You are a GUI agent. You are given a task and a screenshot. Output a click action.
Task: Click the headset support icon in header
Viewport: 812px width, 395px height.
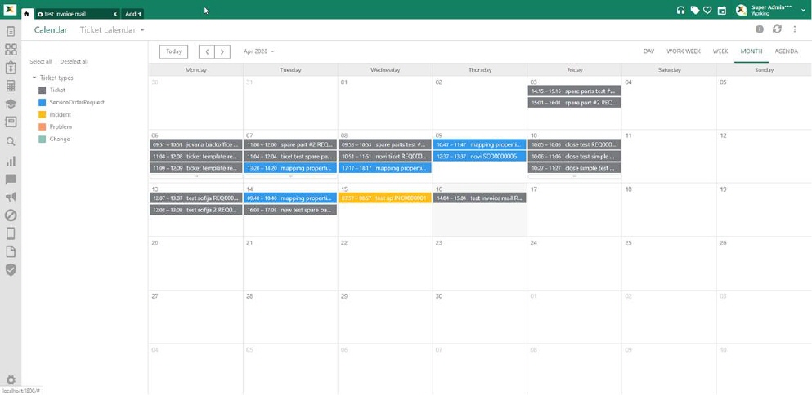click(x=680, y=10)
